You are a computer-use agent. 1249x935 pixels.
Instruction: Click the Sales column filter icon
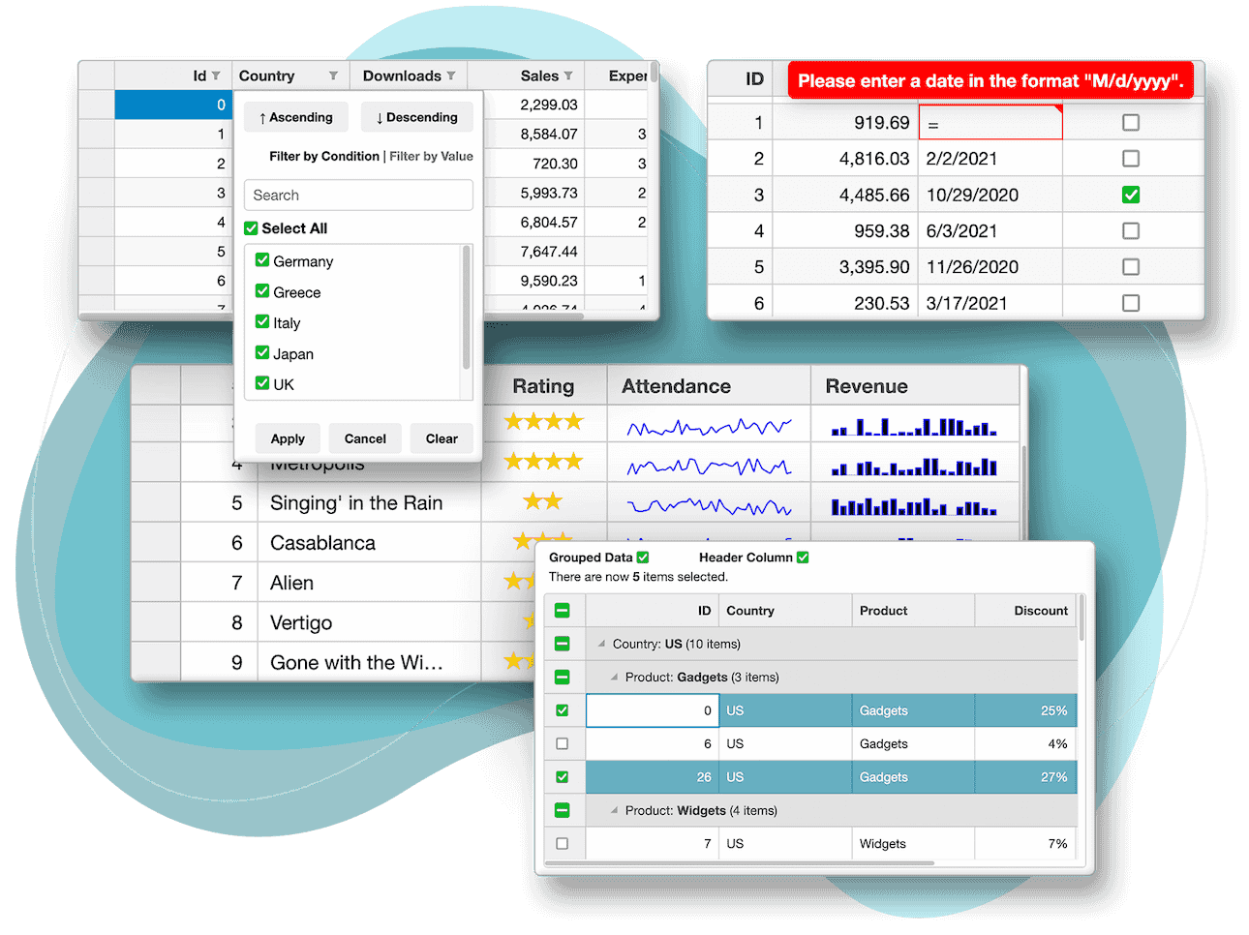pyautogui.click(x=568, y=75)
